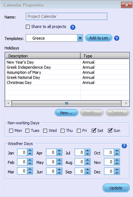Uncheck Sat non-working day

coord(94,130)
